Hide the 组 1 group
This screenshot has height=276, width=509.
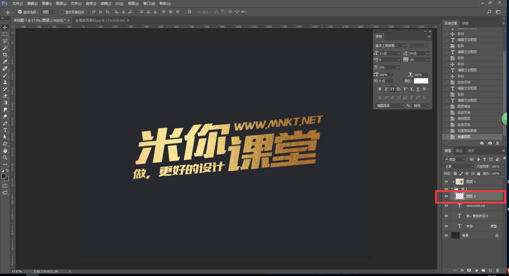click(x=446, y=189)
